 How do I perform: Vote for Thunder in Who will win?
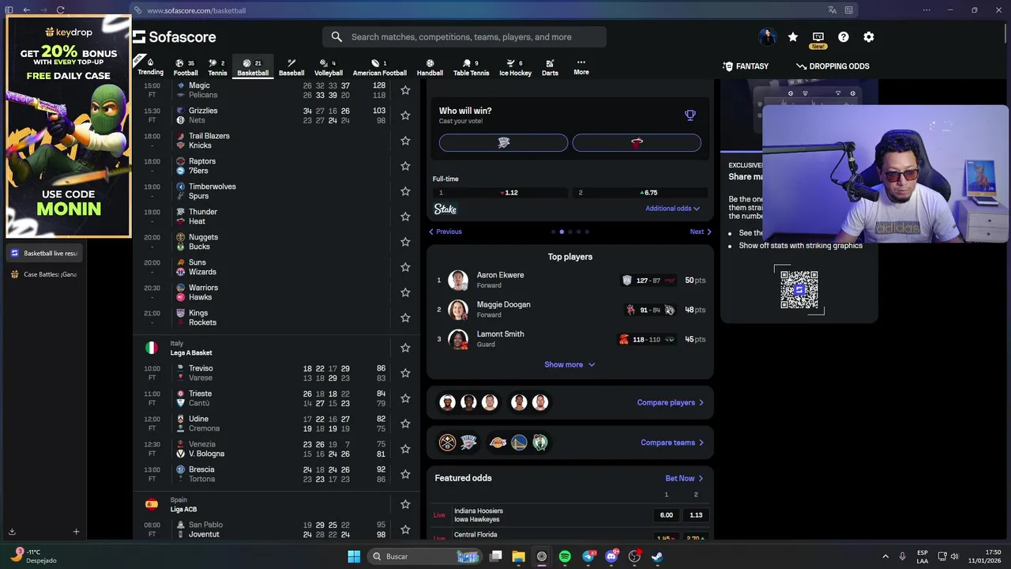503,142
